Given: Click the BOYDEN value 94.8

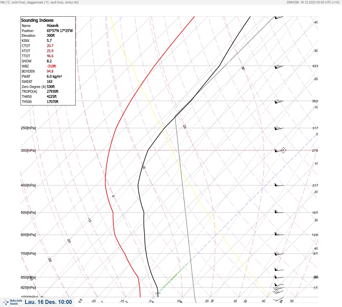Looking at the screenshot, I should click(50, 71).
